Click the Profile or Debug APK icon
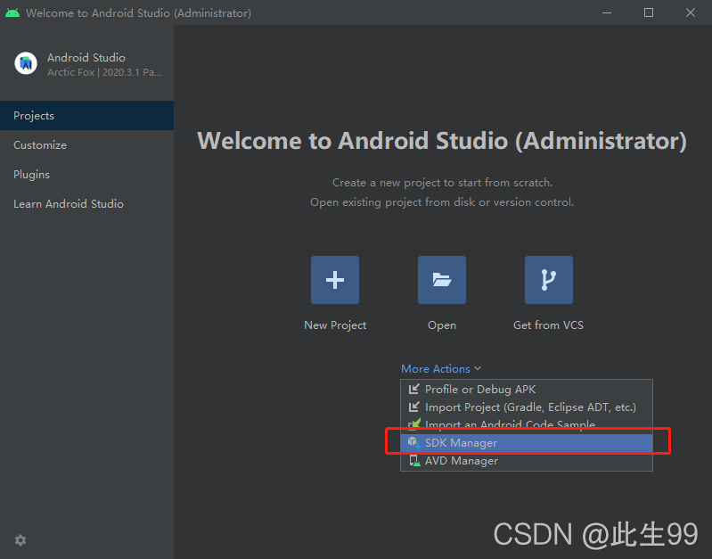This screenshot has width=712, height=559. [413, 389]
